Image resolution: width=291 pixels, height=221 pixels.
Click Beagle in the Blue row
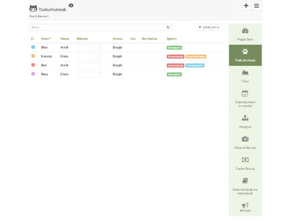(x=117, y=47)
